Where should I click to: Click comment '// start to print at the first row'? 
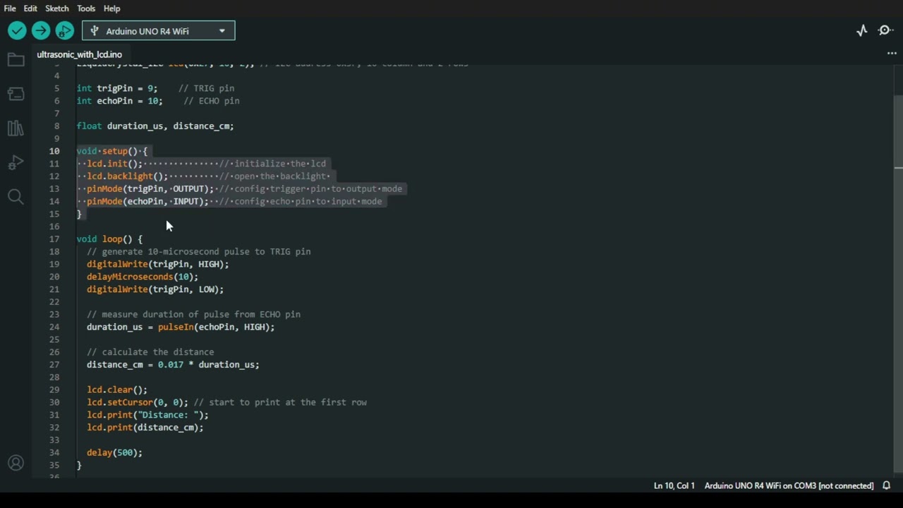280,402
